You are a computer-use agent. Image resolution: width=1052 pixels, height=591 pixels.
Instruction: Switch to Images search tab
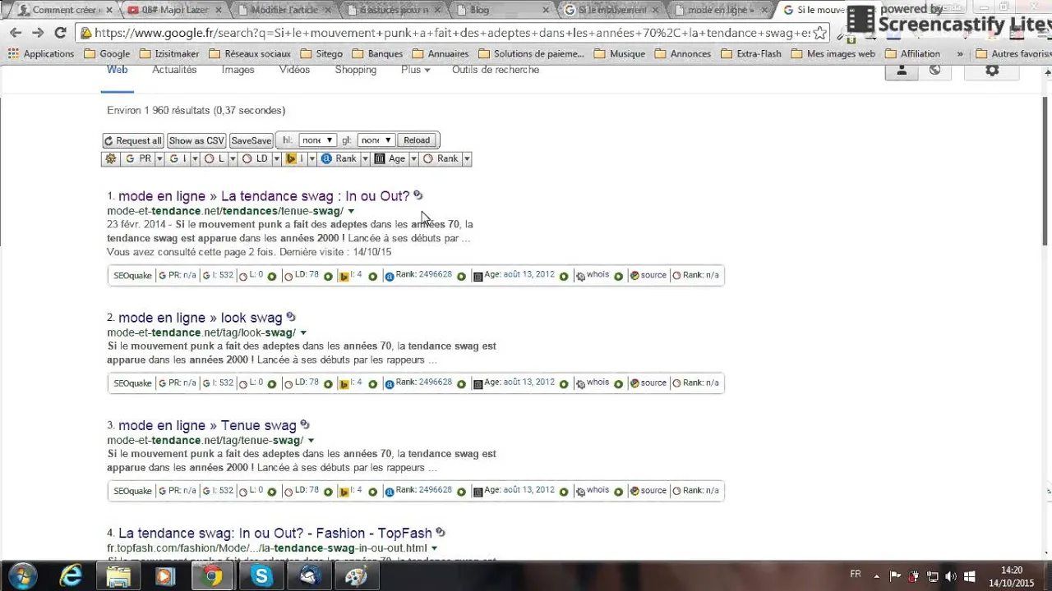[x=238, y=70]
